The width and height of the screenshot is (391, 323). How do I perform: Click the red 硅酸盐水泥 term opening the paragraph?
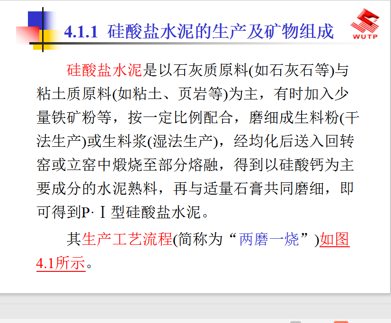click(x=104, y=70)
